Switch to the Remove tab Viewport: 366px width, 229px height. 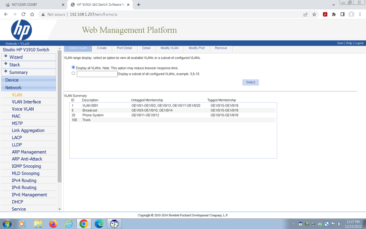click(221, 48)
